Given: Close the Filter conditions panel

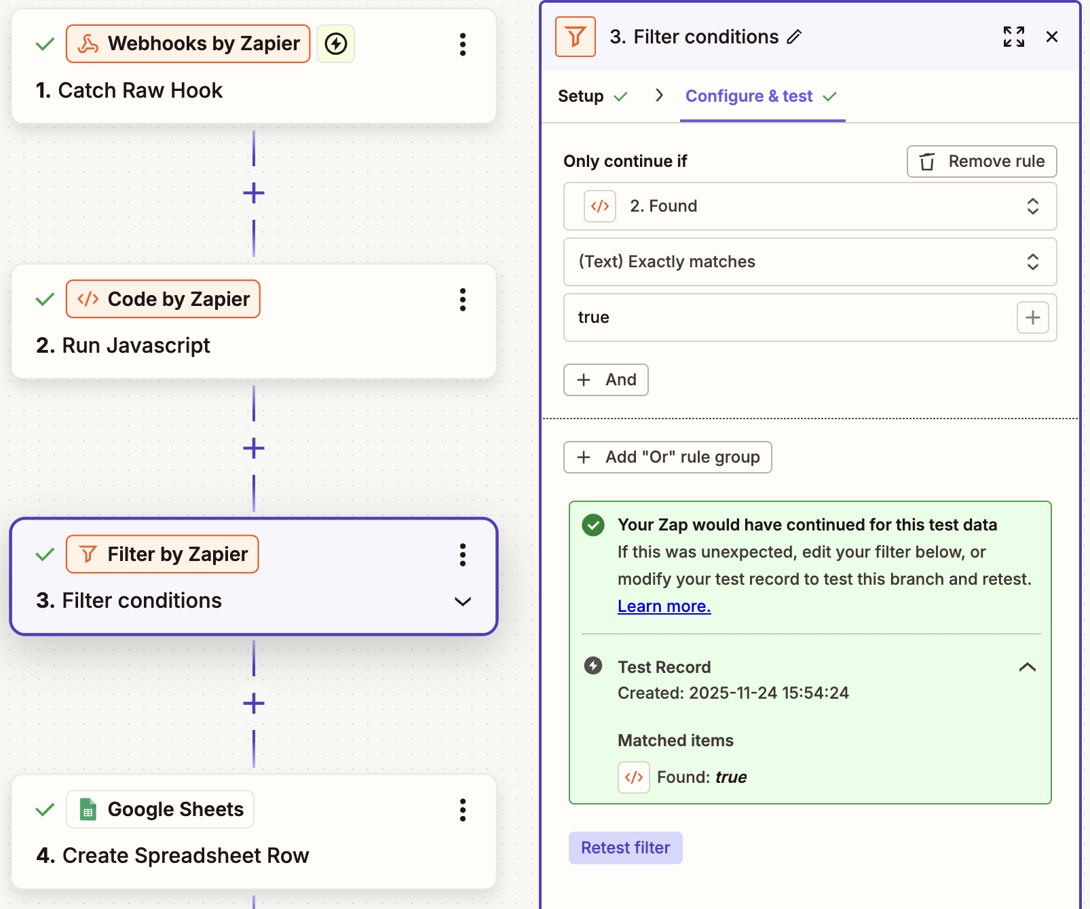Looking at the screenshot, I should pyautogui.click(x=1052, y=37).
